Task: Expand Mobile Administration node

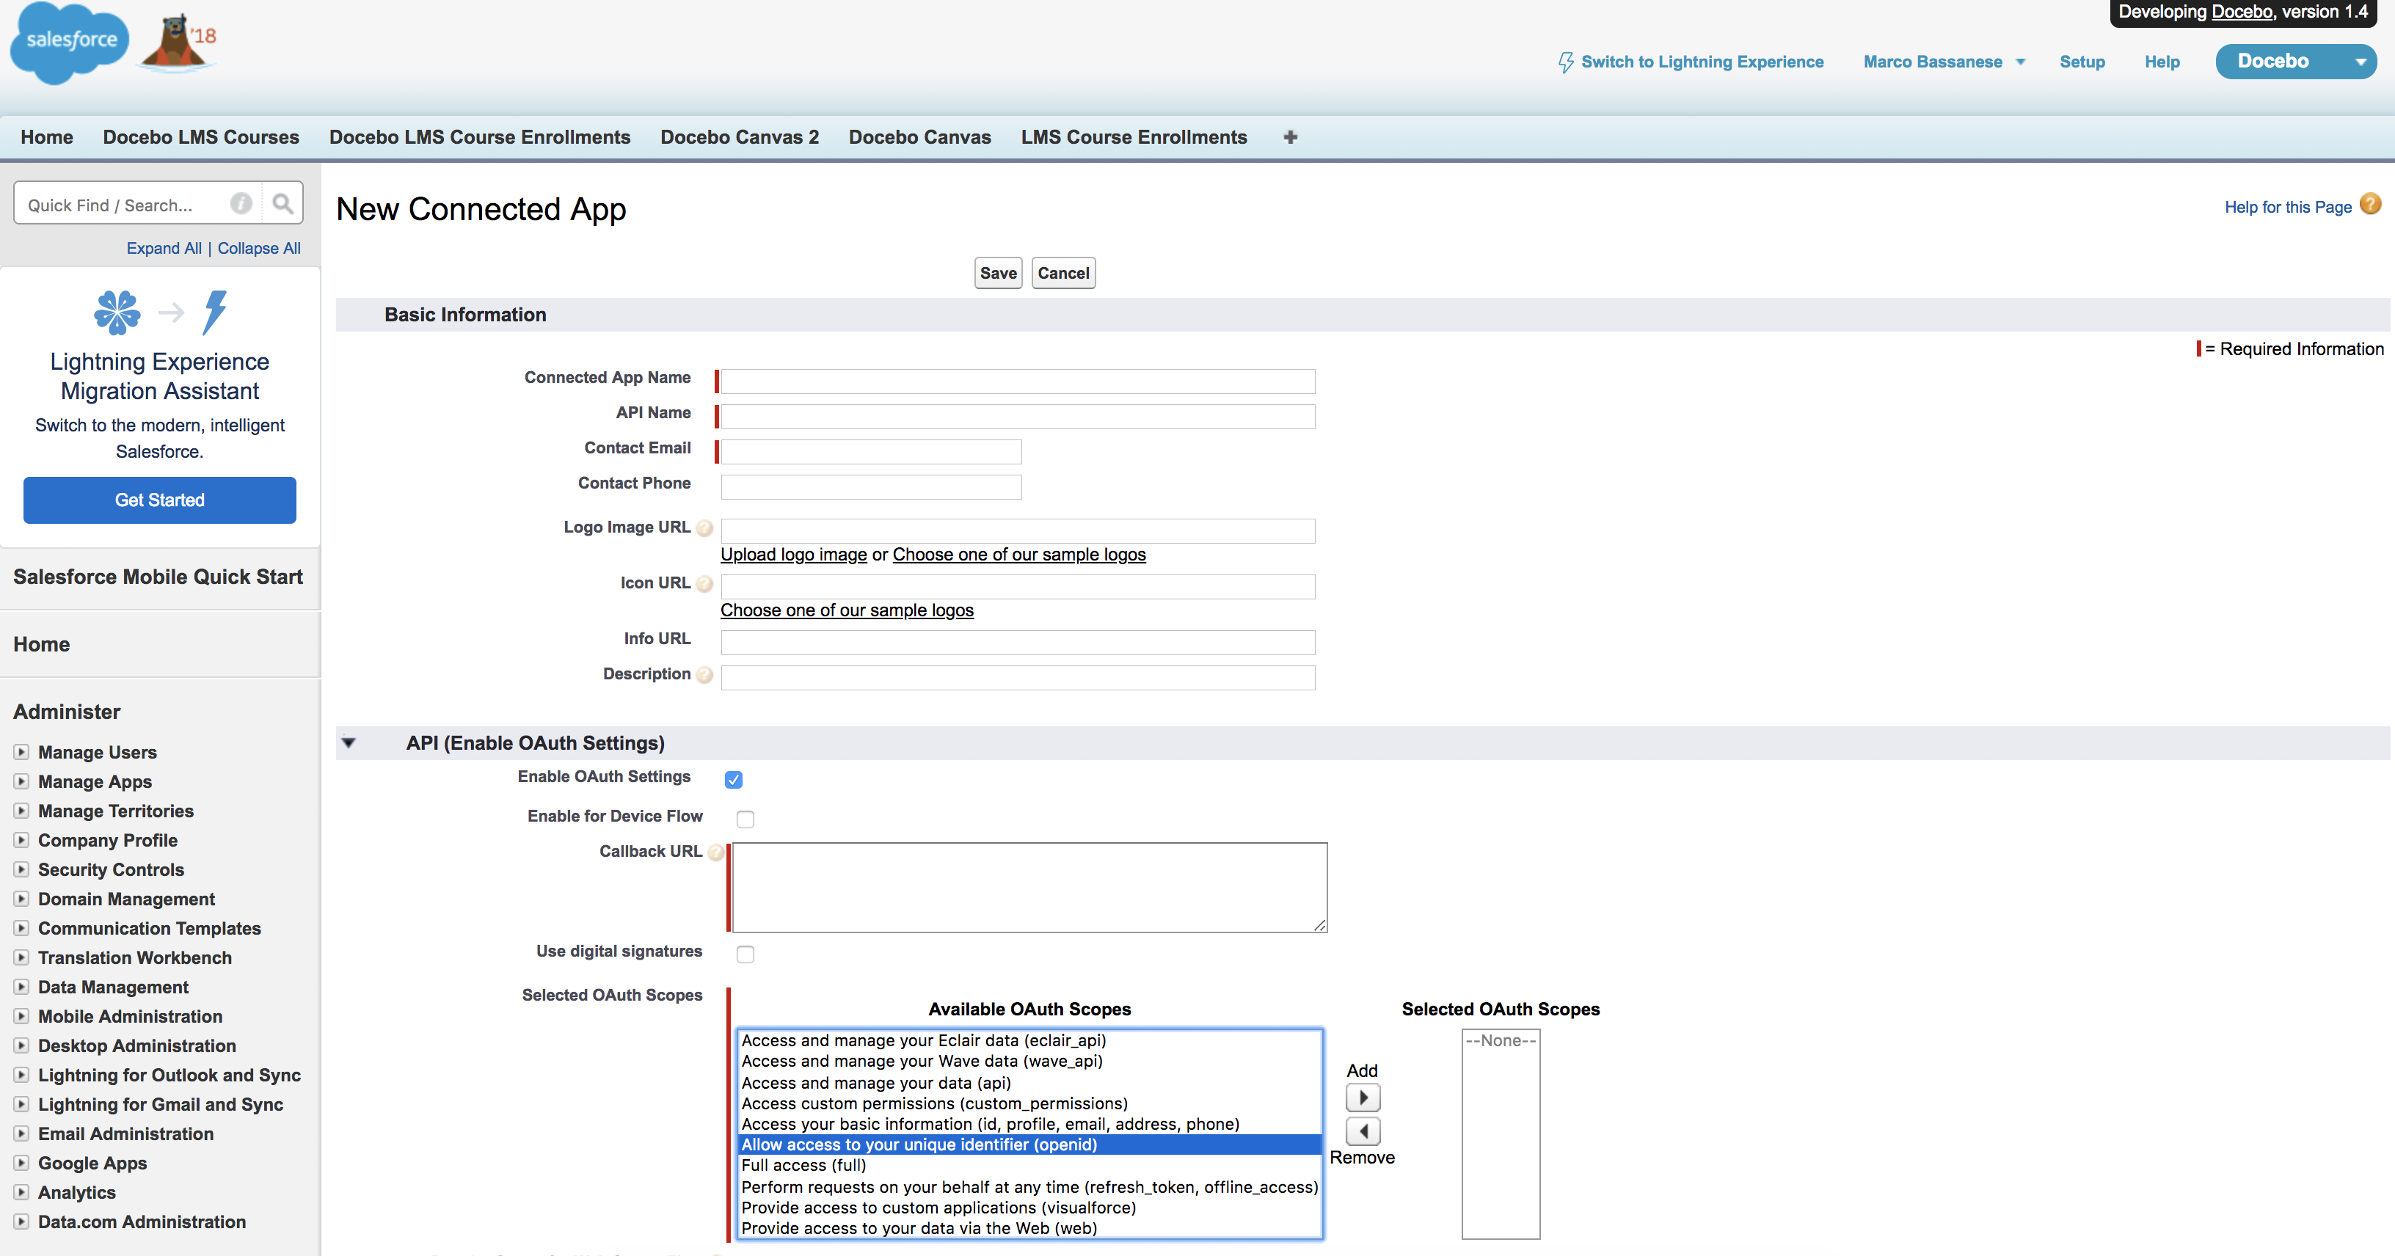Action: (21, 1016)
